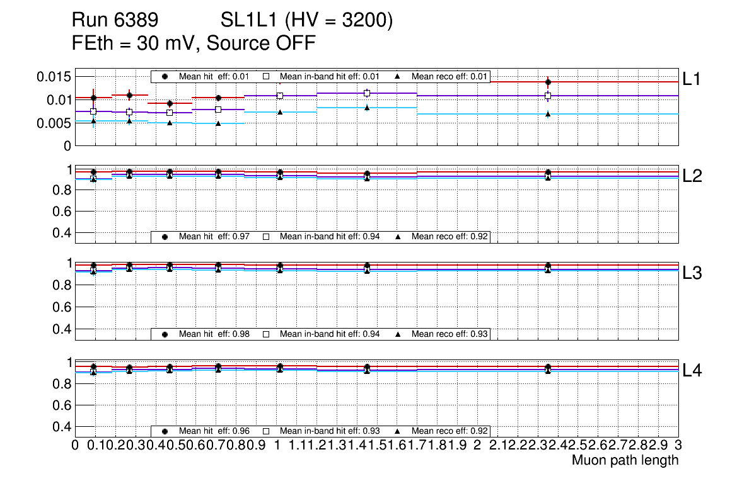Click the L4 panel label
This screenshot has width=754, height=486.
(x=692, y=371)
